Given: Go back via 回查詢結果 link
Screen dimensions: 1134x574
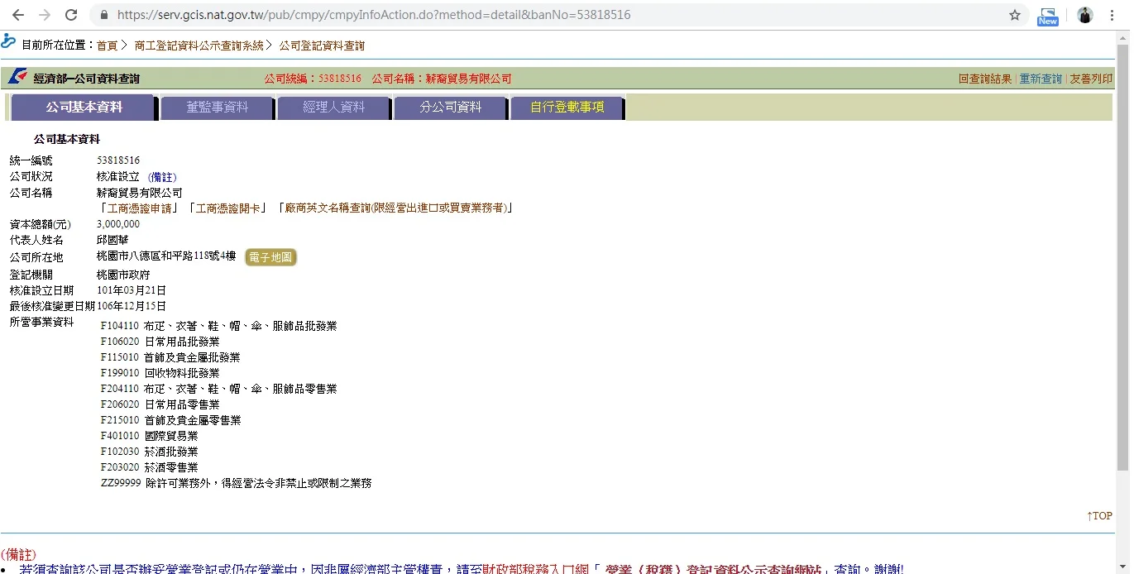Looking at the screenshot, I should [x=984, y=79].
